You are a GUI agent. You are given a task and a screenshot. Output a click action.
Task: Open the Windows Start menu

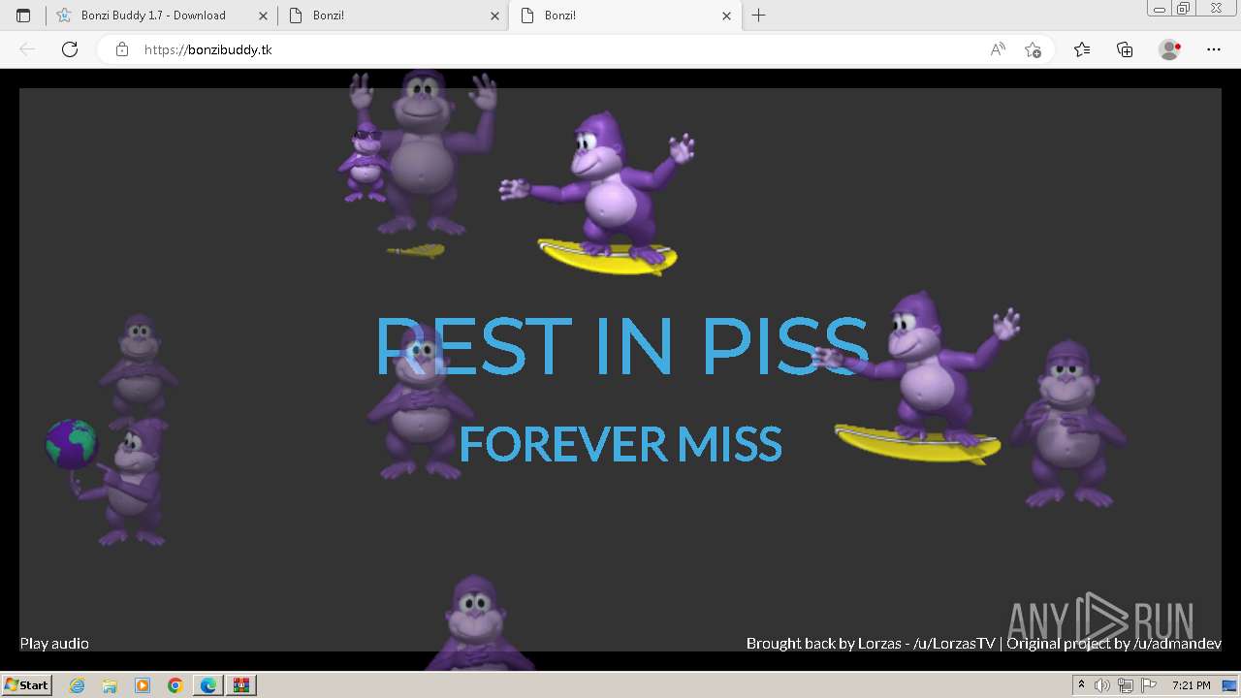(26, 684)
